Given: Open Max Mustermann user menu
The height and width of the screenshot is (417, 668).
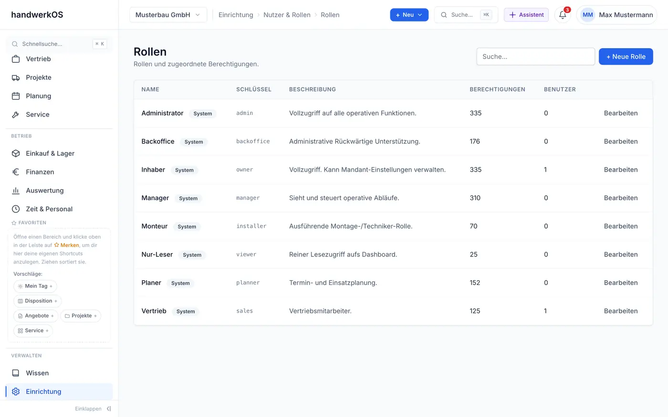Looking at the screenshot, I should pyautogui.click(x=616, y=15).
